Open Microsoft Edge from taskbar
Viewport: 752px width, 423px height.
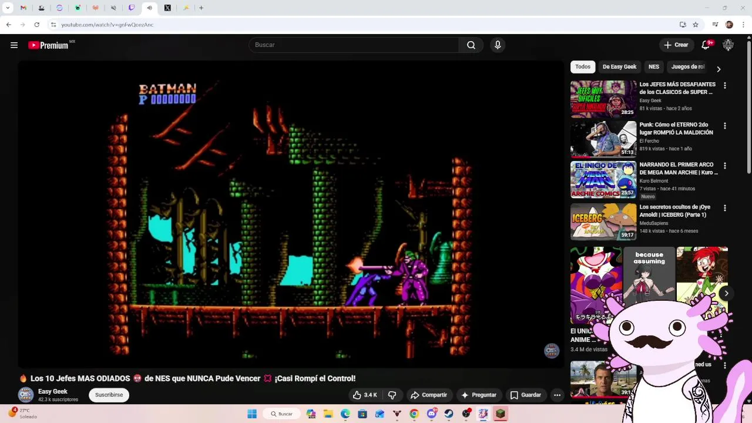[345, 414]
